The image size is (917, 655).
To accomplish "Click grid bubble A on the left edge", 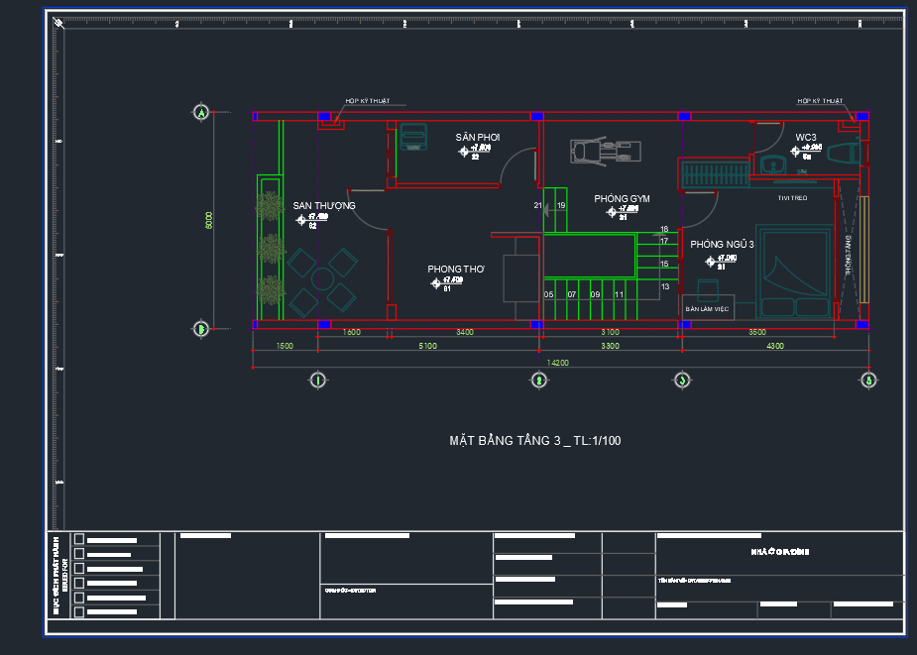I will pyautogui.click(x=201, y=113).
